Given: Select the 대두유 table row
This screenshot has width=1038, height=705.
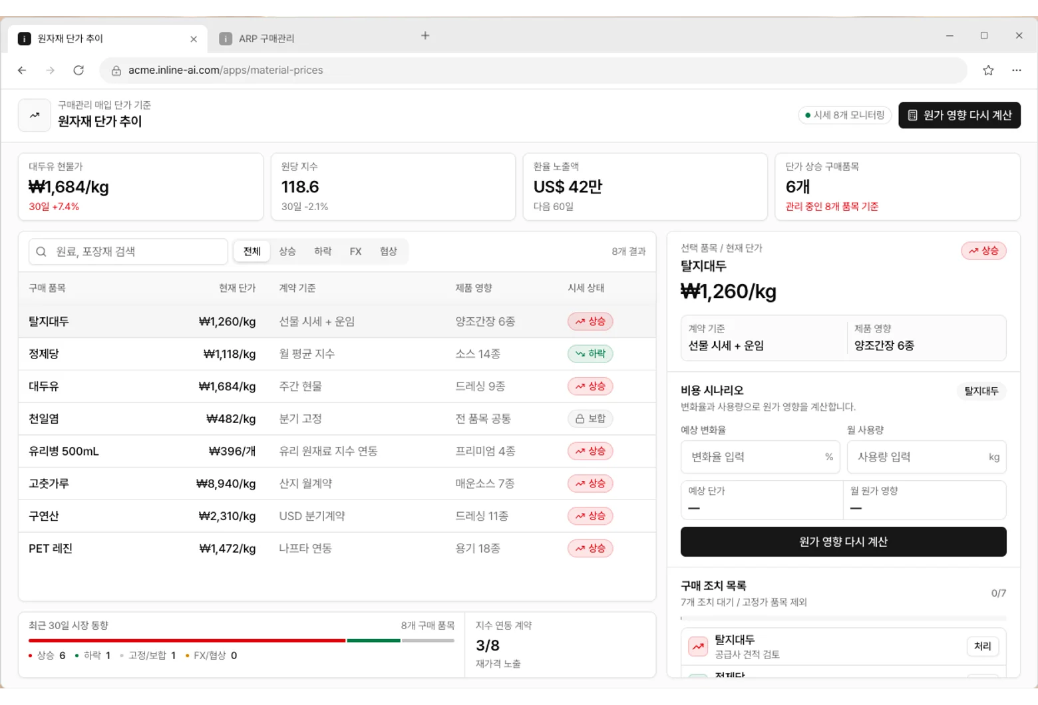Looking at the screenshot, I should [337, 387].
